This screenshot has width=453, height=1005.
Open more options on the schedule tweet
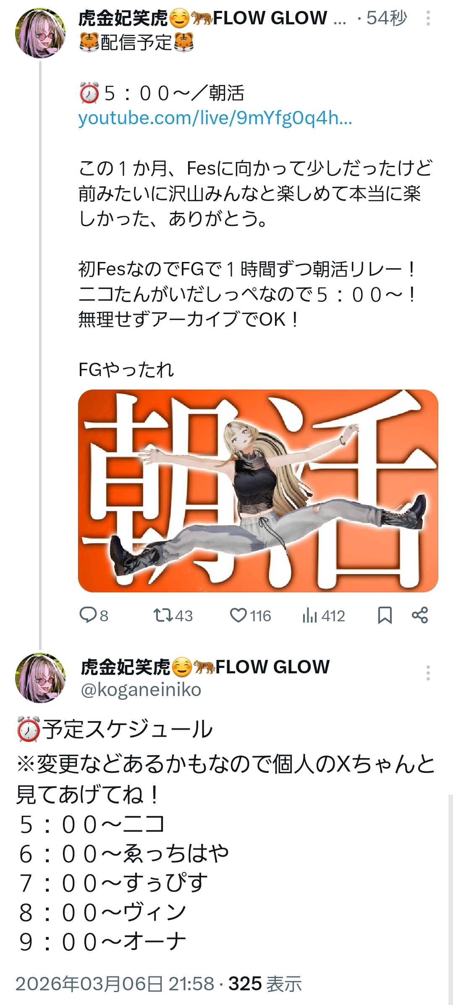pyautogui.click(x=428, y=673)
